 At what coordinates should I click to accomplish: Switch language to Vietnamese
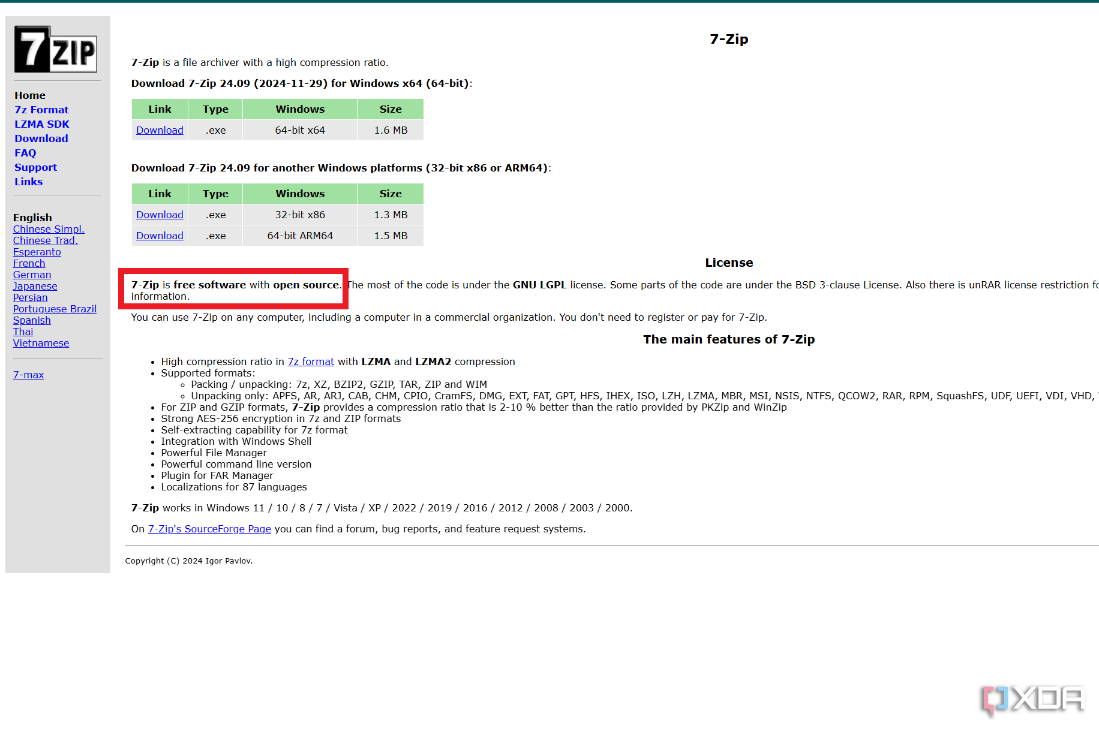[x=41, y=343]
